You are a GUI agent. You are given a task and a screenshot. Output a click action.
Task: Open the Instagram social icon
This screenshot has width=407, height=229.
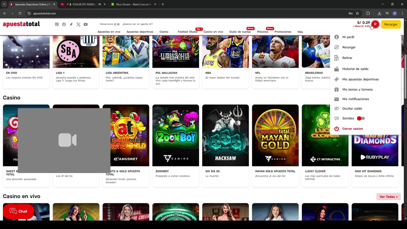click(57, 24)
